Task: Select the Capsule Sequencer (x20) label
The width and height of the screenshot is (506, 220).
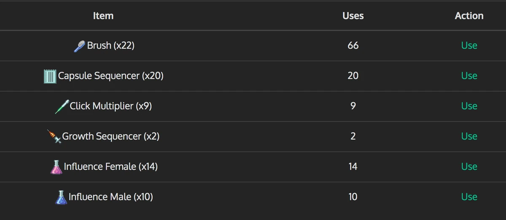Action: tap(110, 76)
